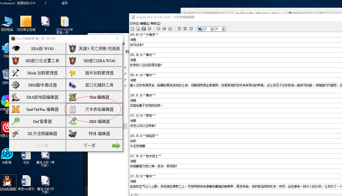The image size is (342, 196).
Task: Click first numeric input field in toolbar
Action: (207, 29)
